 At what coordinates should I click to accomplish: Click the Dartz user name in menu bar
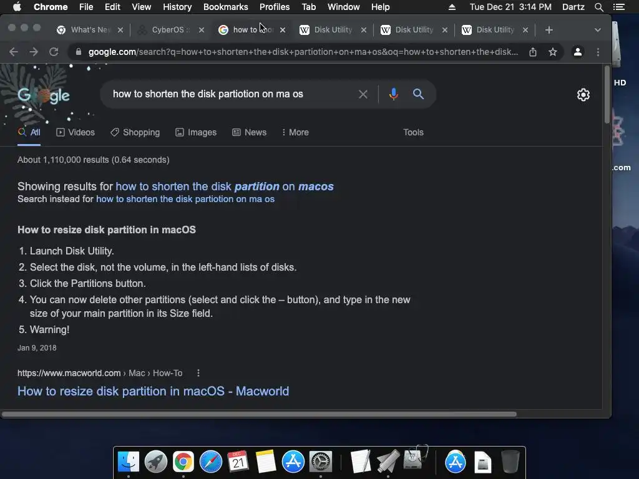pos(573,7)
